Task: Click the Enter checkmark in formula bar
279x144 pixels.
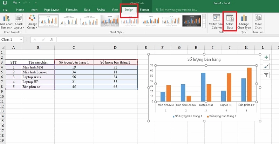Action: click(43, 40)
